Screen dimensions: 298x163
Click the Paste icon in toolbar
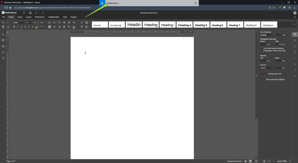3,27
